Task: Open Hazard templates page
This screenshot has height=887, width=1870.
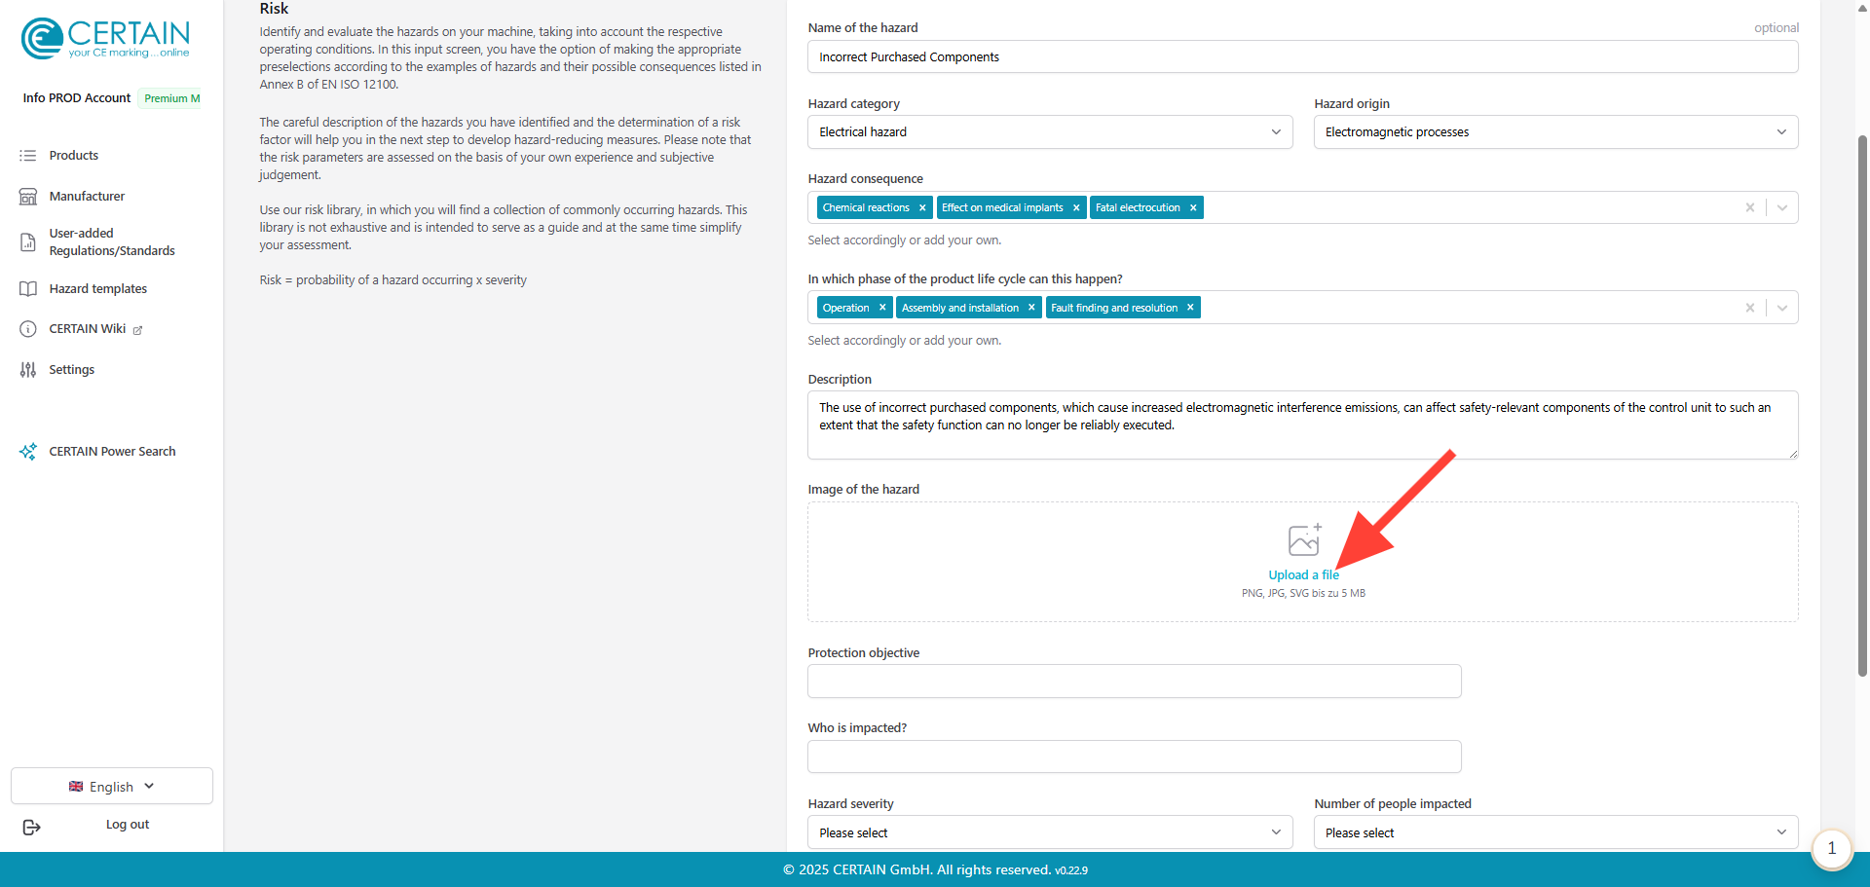Action: (x=98, y=289)
